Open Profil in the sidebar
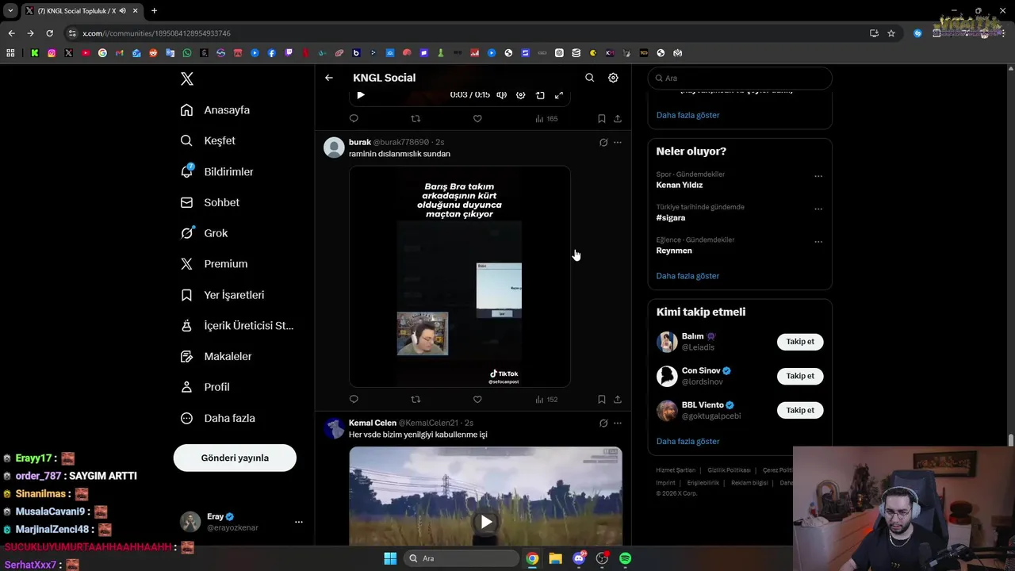 (205, 387)
